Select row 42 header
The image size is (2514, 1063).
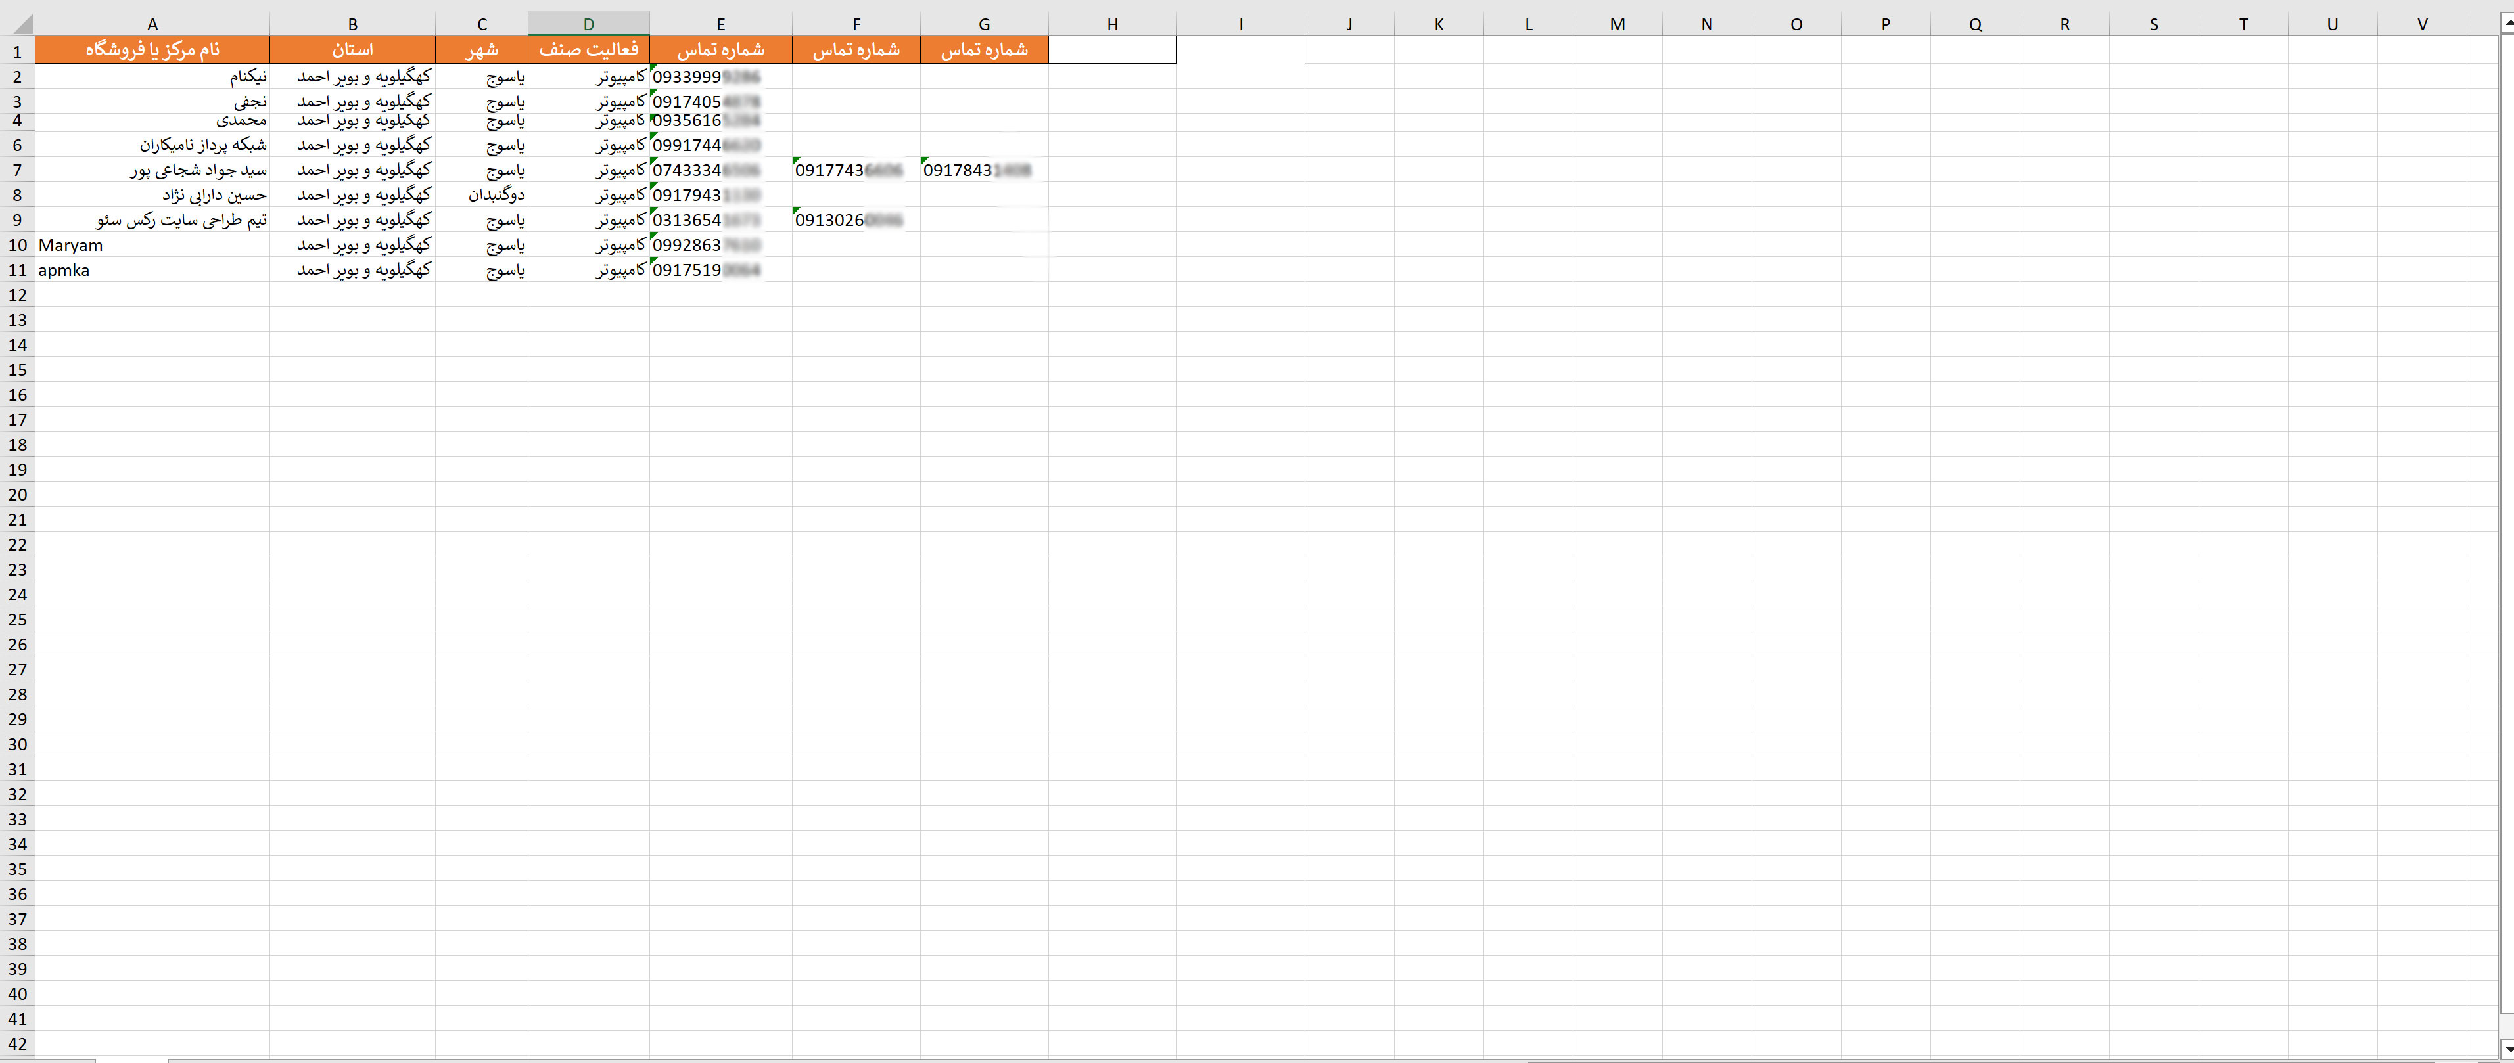[18, 1043]
